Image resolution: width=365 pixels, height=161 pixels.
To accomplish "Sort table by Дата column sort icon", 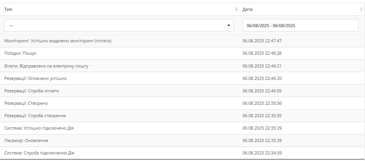I will 361,9.
